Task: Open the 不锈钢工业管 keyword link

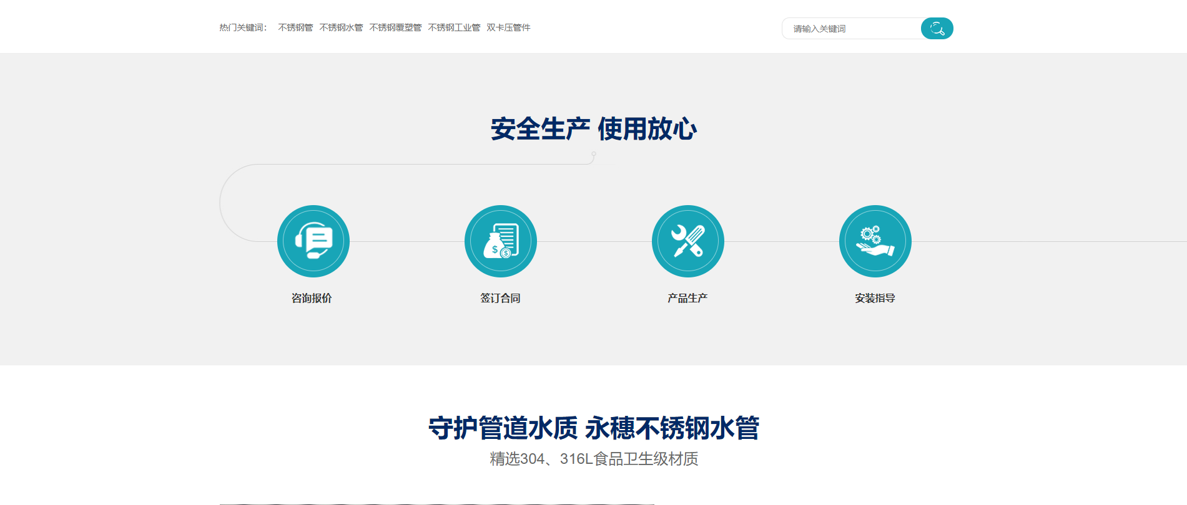Action: (454, 27)
